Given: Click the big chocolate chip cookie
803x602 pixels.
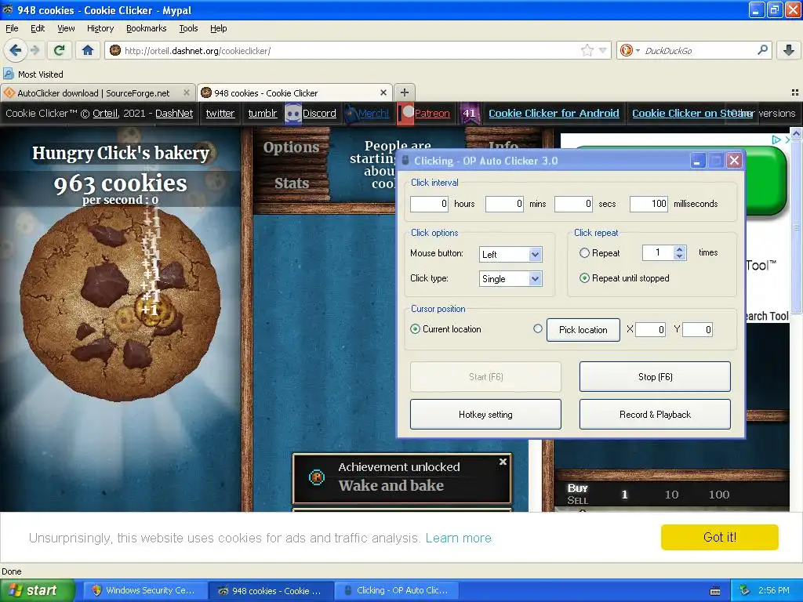Looking at the screenshot, I should click(120, 302).
